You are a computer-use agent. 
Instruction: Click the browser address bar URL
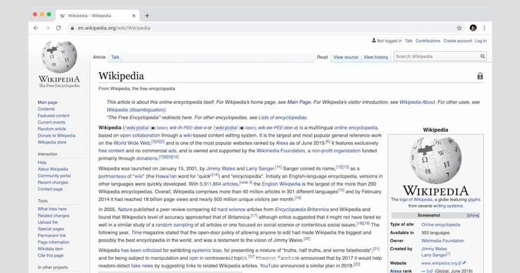[114, 28]
